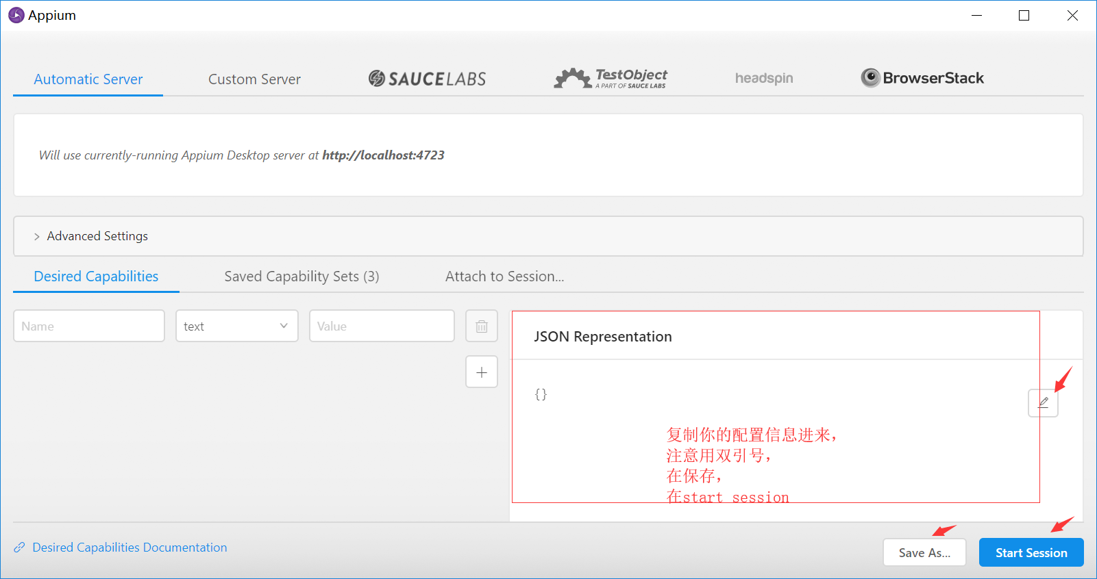Select the TestObject server tab
The height and width of the screenshot is (579, 1097).
(x=611, y=79)
